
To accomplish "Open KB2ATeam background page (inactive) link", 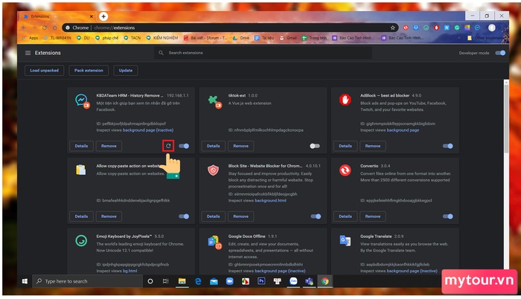I will pos(148,130).
